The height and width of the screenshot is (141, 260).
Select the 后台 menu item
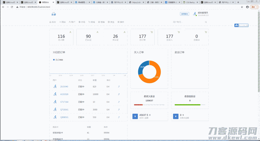point(53,22)
